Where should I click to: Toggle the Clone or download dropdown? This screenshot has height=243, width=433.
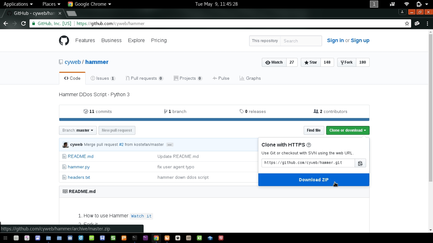[x=348, y=130]
